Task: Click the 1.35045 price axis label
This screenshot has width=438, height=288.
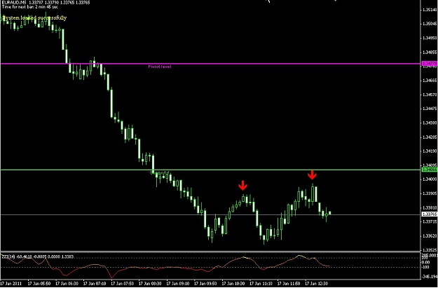Action: tap(430, 24)
